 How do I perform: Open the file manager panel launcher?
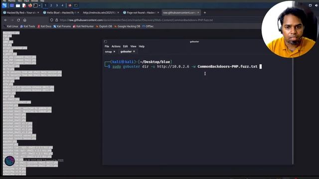pos(18,5)
